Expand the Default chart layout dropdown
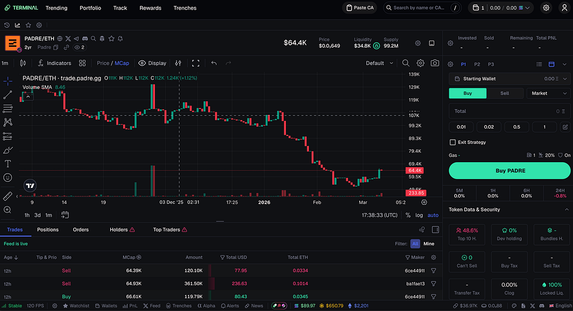The height and width of the screenshot is (311, 573). 380,63
